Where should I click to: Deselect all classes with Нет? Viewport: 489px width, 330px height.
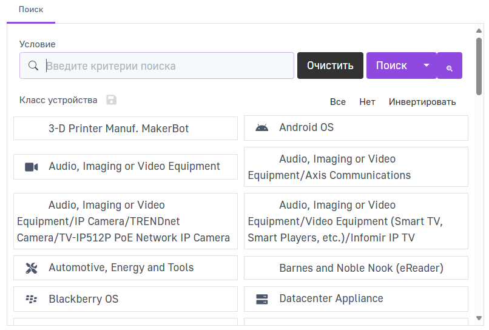pos(367,102)
